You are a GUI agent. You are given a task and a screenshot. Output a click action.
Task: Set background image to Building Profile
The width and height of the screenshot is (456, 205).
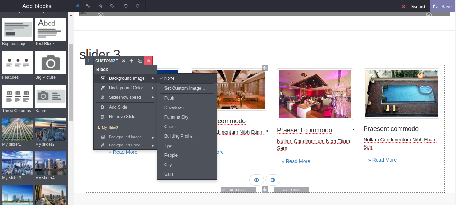(x=187, y=136)
